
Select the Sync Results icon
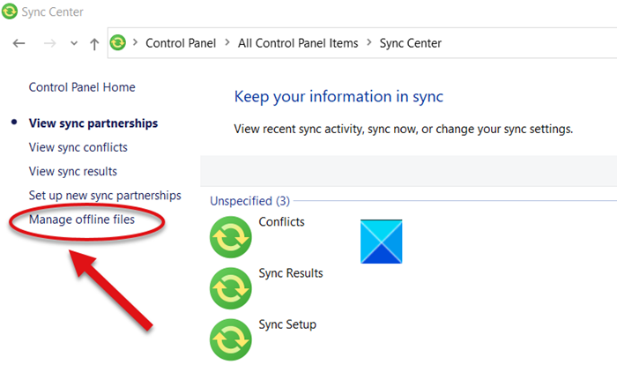pyautogui.click(x=231, y=287)
